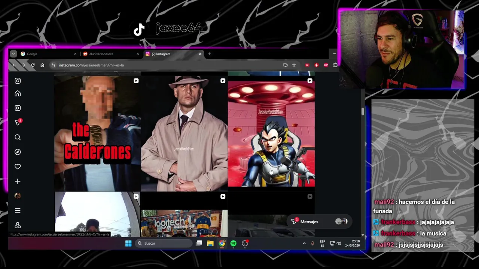Open the Mensajes floating messages button
The image size is (479, 269).
(x=320, y=222)
